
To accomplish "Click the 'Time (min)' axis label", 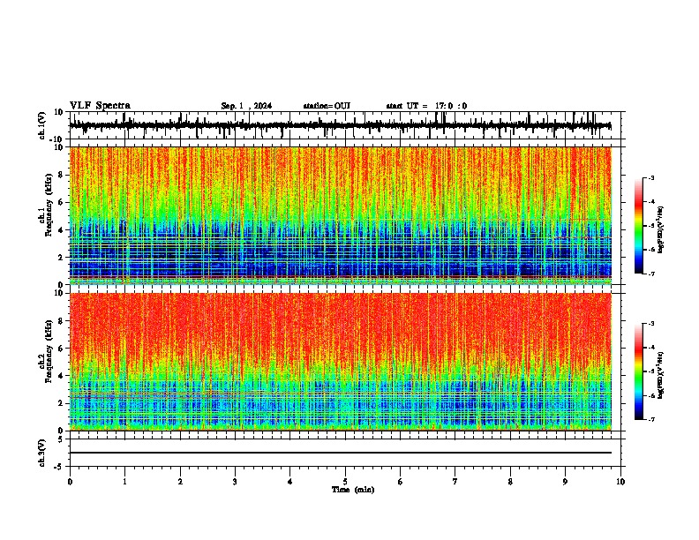I will point(353,490).
